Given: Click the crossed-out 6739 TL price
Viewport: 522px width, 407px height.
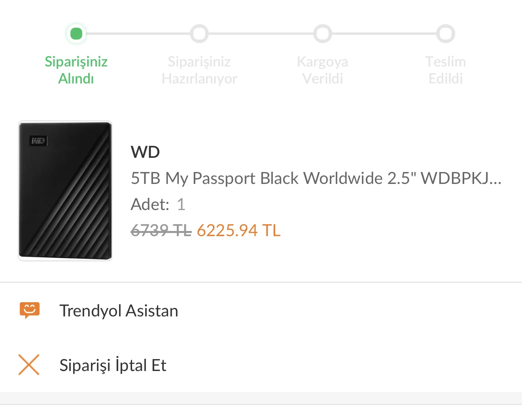Looking at the screenshot, I should pyautogui.click(x=161, y=230).
